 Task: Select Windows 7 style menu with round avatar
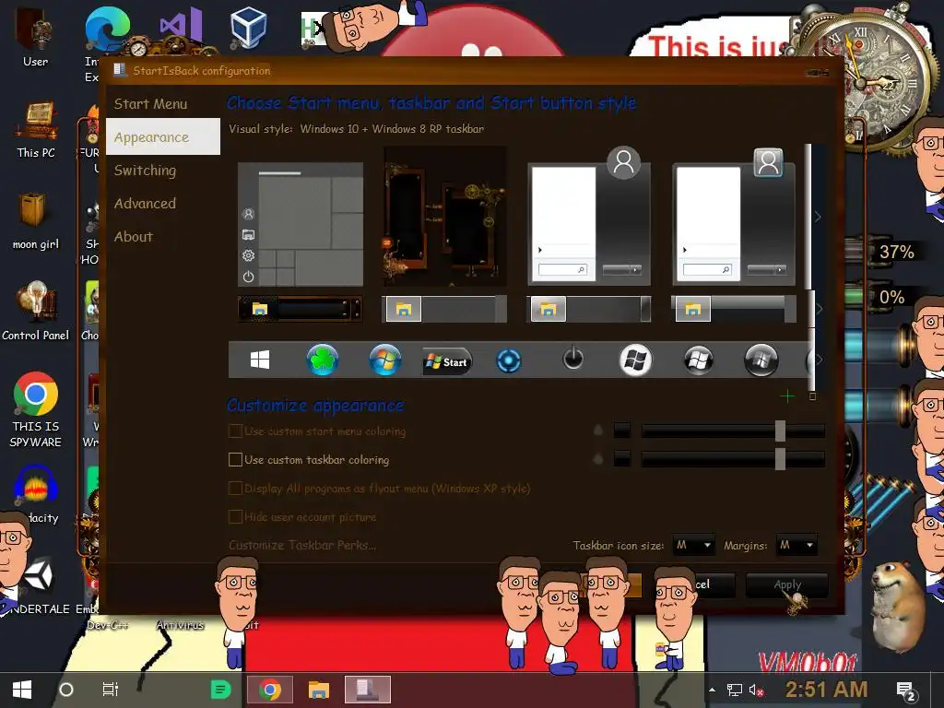click(x=589, y=216)
